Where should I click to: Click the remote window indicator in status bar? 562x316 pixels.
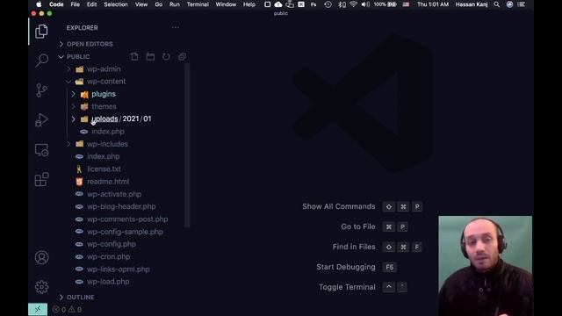[38, 310]
